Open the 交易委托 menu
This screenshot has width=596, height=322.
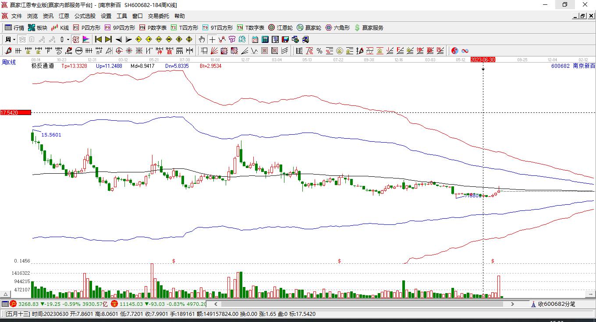[x=159, y=16]
